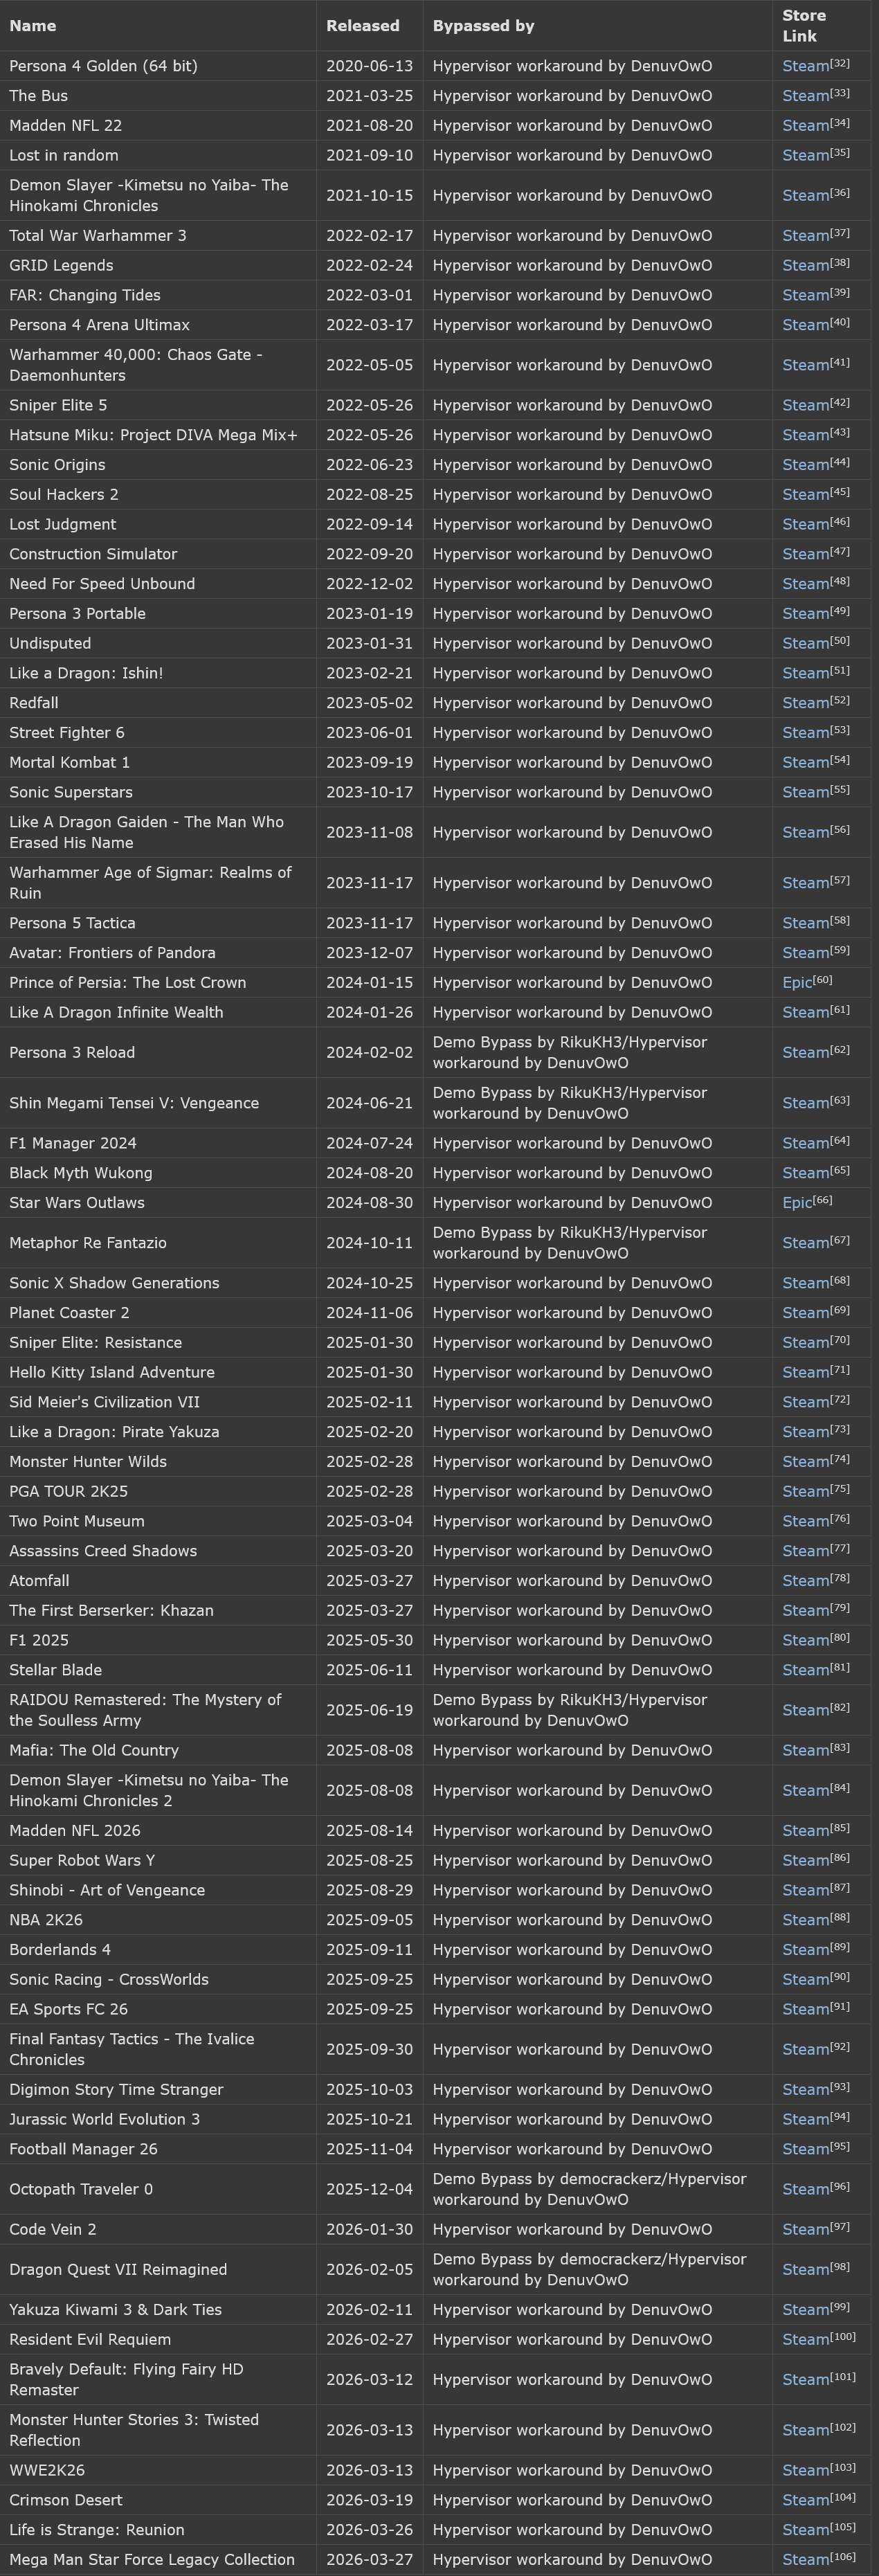Open Steam link for WWE2K26
Image resolution: width=879 pixels, height=2576 pixels.
point(805,2470)
